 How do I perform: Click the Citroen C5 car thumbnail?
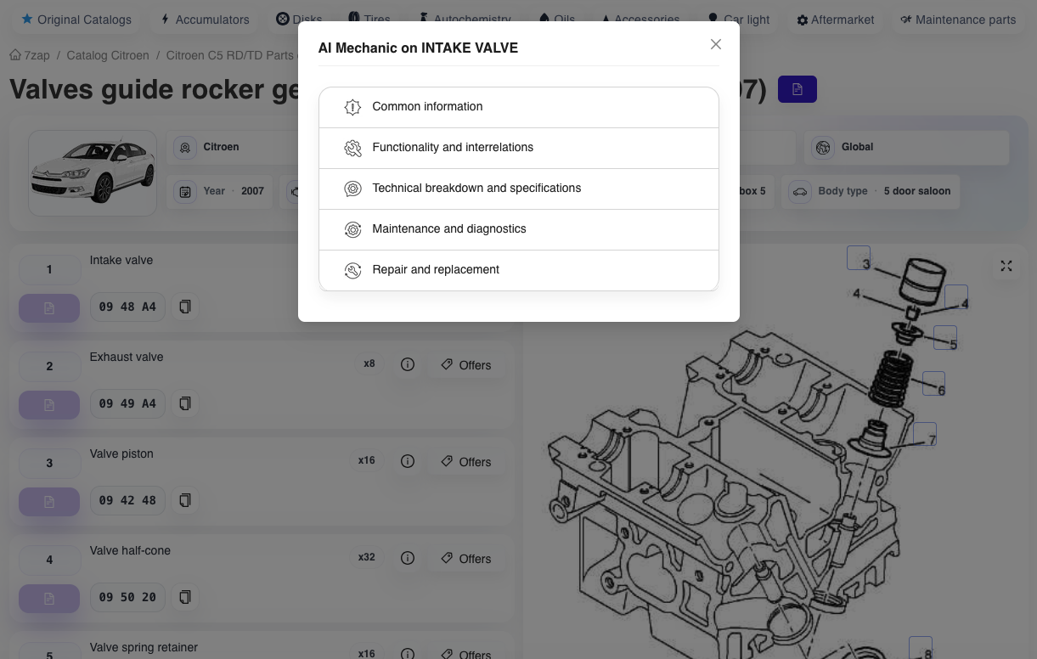[93, 172]
